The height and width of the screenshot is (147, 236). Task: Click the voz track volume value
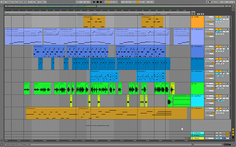(x=218, y=86)
